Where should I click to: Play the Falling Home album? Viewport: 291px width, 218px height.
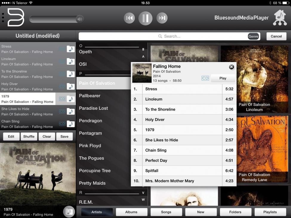[x=223, y=78]
